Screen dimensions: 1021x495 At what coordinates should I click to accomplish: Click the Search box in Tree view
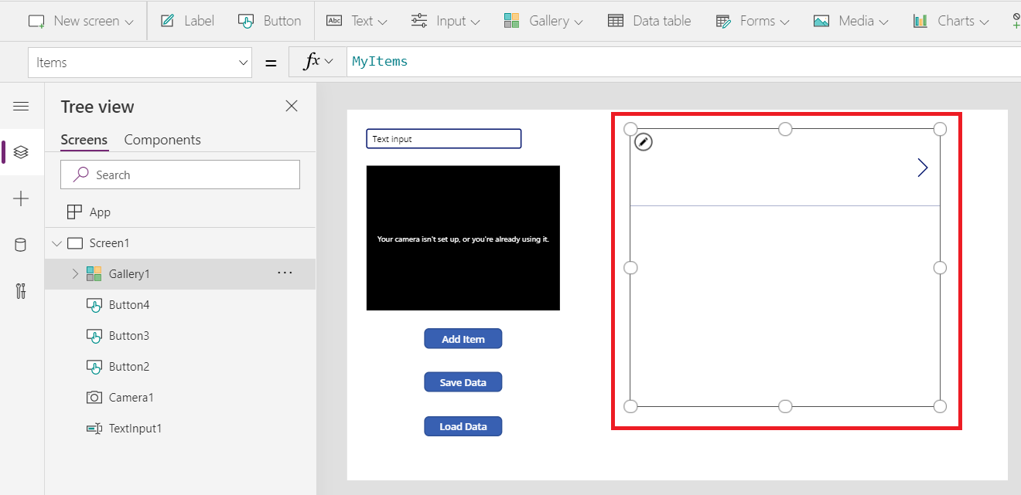(180, 175)
